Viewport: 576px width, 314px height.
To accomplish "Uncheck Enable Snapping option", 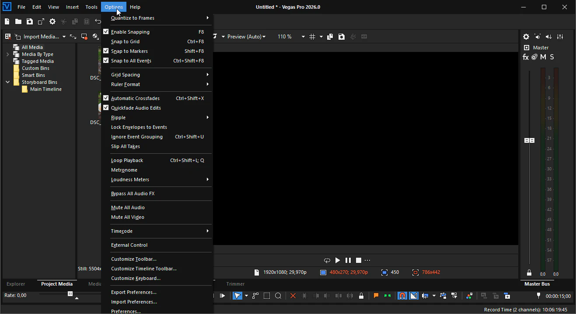I will 130,32.
